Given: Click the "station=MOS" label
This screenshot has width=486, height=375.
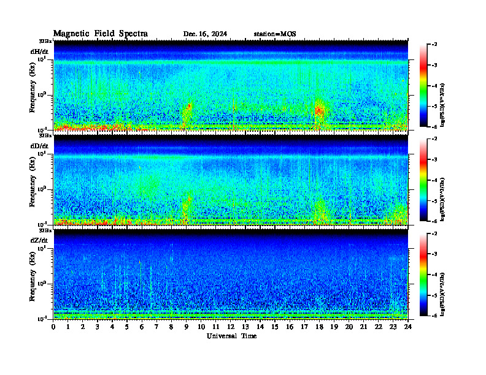Looking at the screenshot, I should [275, 34].
